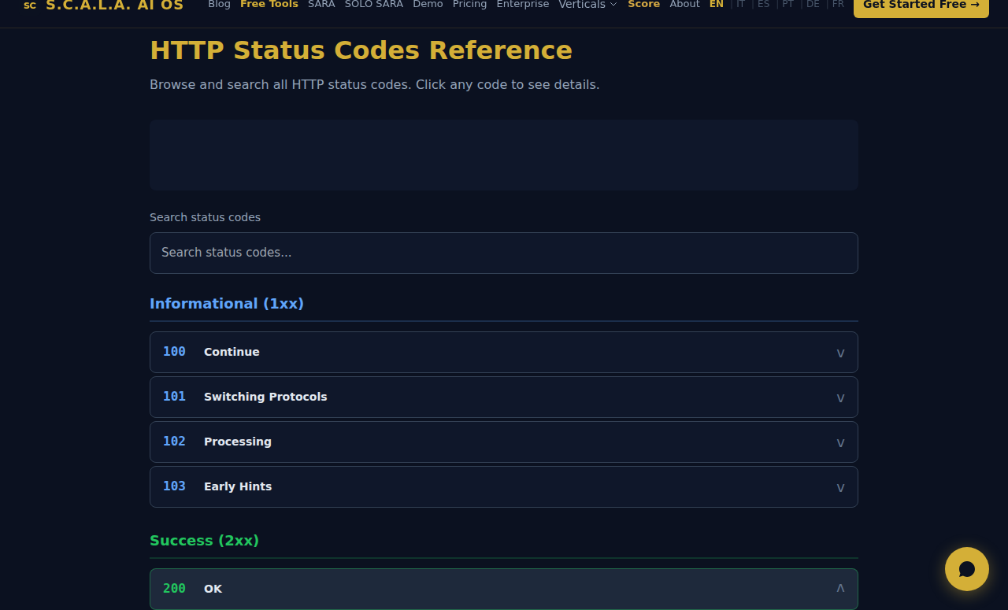This screenshot has height=610, width=1008.
Task: Switch language to DE
Action: pyautogui.click(x=813, y=5)
